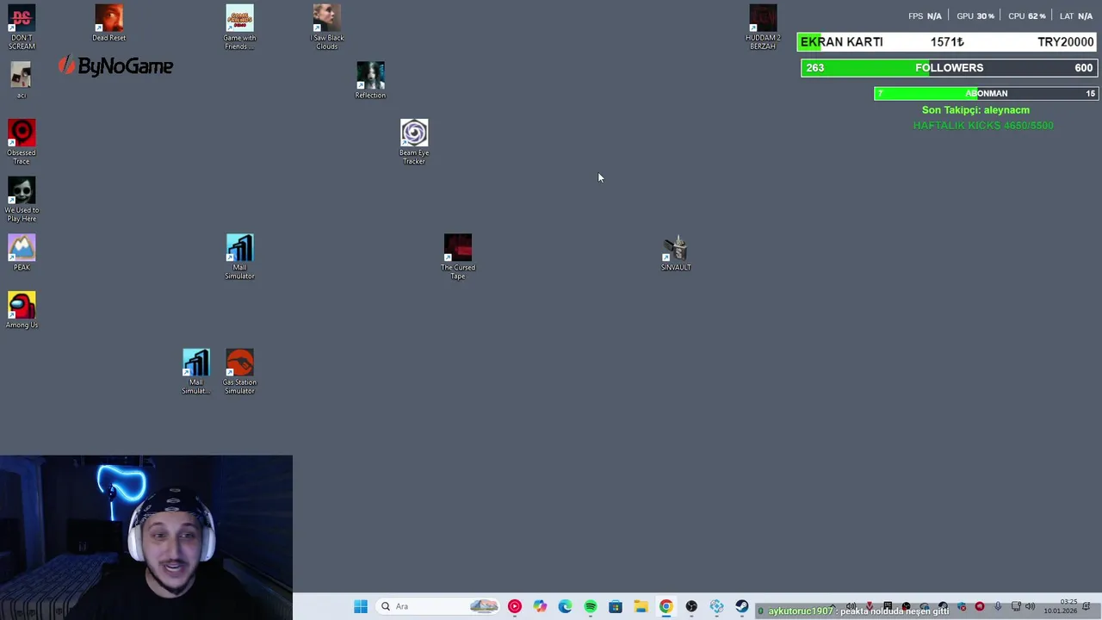Open the red music player taskbar icon
The height and width of the screenshot is (620, 1102).
point(515,606)
